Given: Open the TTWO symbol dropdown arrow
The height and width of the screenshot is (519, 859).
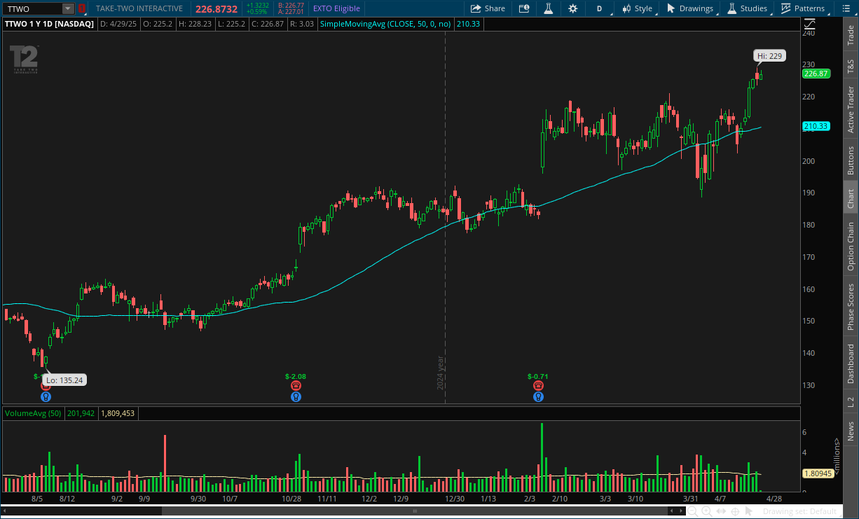Looking at the screenshot, I should [x=68, y=8].
